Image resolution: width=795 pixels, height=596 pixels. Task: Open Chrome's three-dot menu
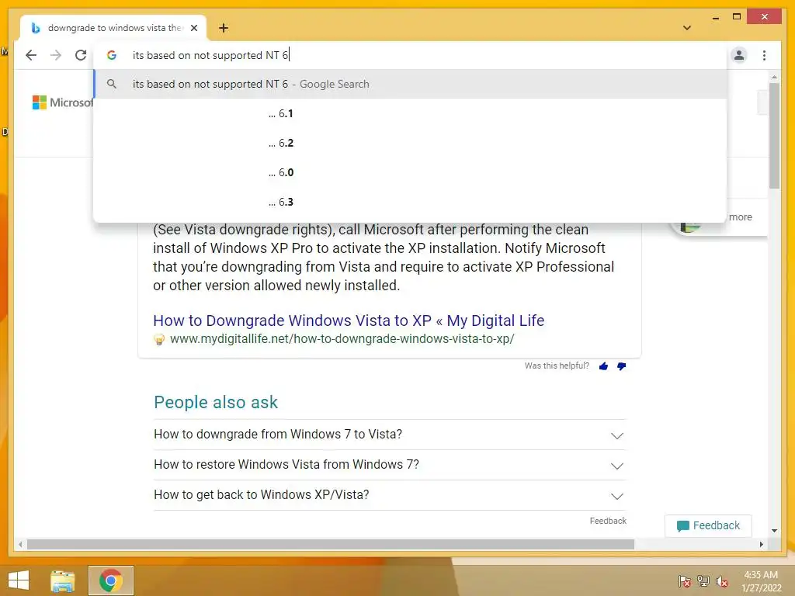pyautogui.click(x=764, y=55)
